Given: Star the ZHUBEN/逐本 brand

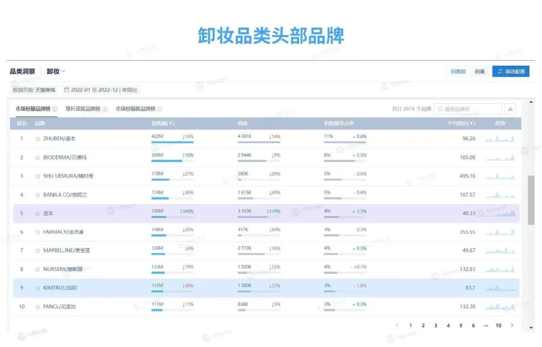Looking at the screenshot, I should tap(37, 139).
